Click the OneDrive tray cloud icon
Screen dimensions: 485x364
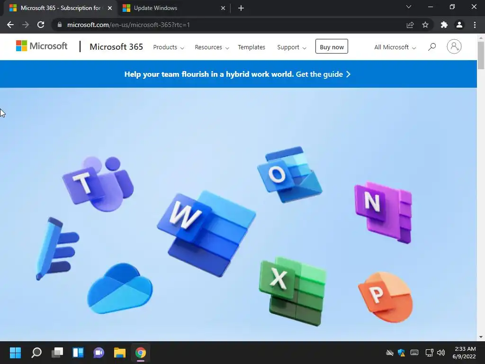[390, 353]
